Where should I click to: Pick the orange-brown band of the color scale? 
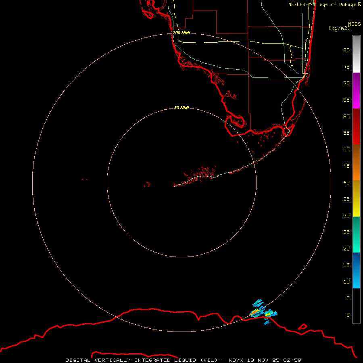point(356,162)
